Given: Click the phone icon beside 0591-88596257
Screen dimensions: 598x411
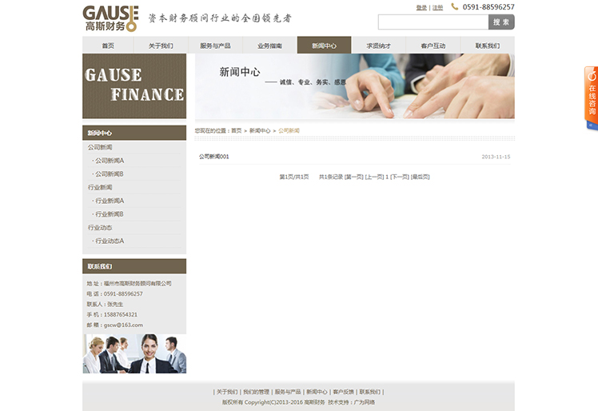Looking at the screenshot, I should [x=455, y=6].
